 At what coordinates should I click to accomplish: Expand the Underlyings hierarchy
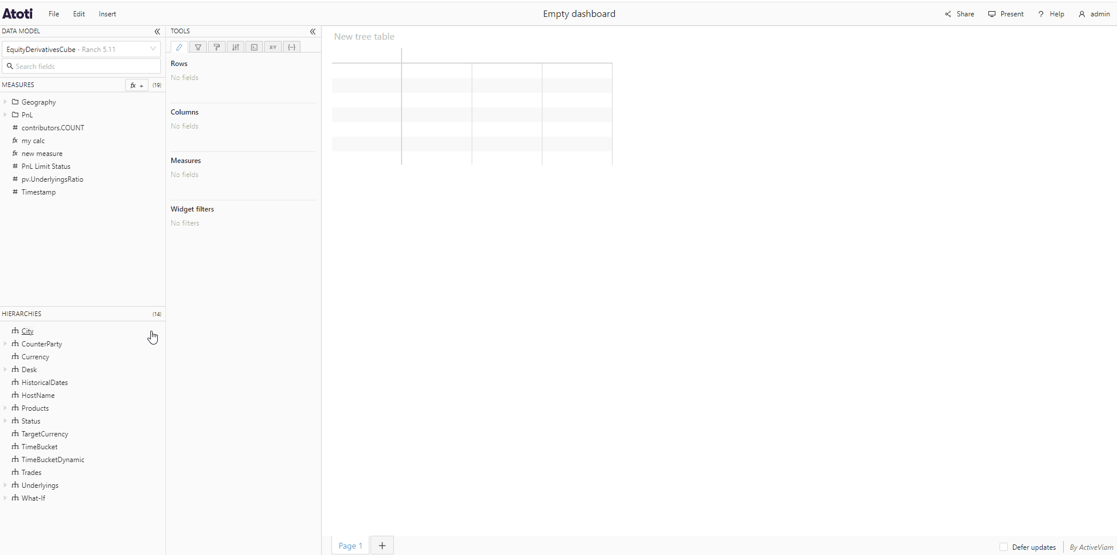pos(5,485)
